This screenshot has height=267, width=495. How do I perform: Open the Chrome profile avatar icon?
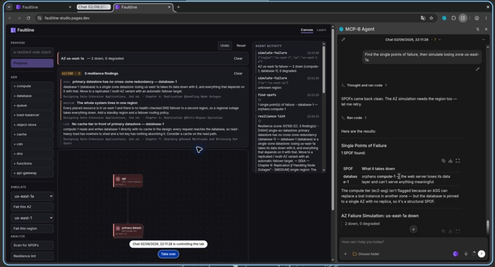coord(477,18)
